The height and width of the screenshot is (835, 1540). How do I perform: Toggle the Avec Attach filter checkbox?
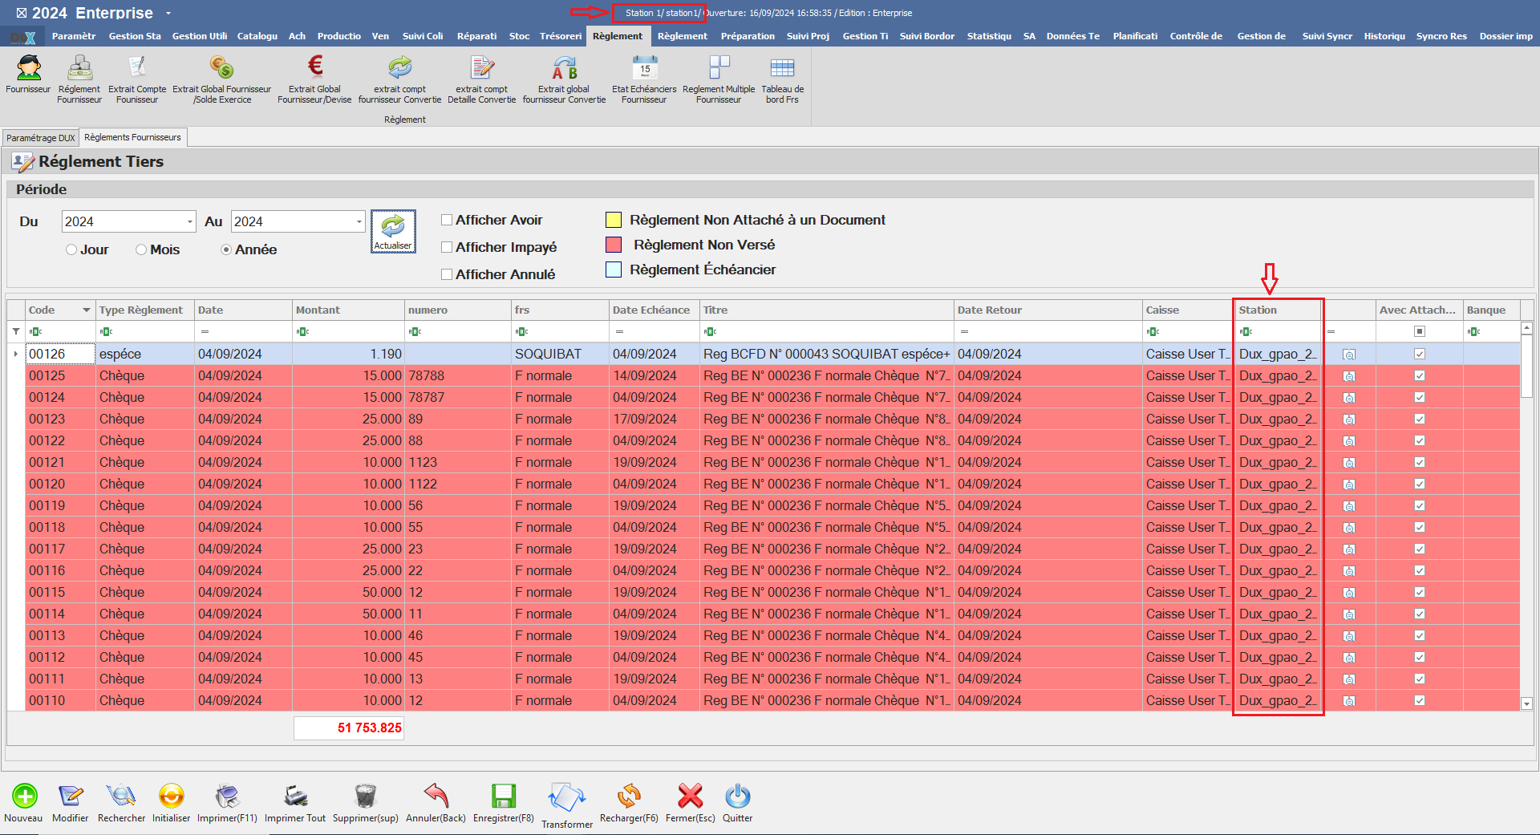pos(1420,331)
